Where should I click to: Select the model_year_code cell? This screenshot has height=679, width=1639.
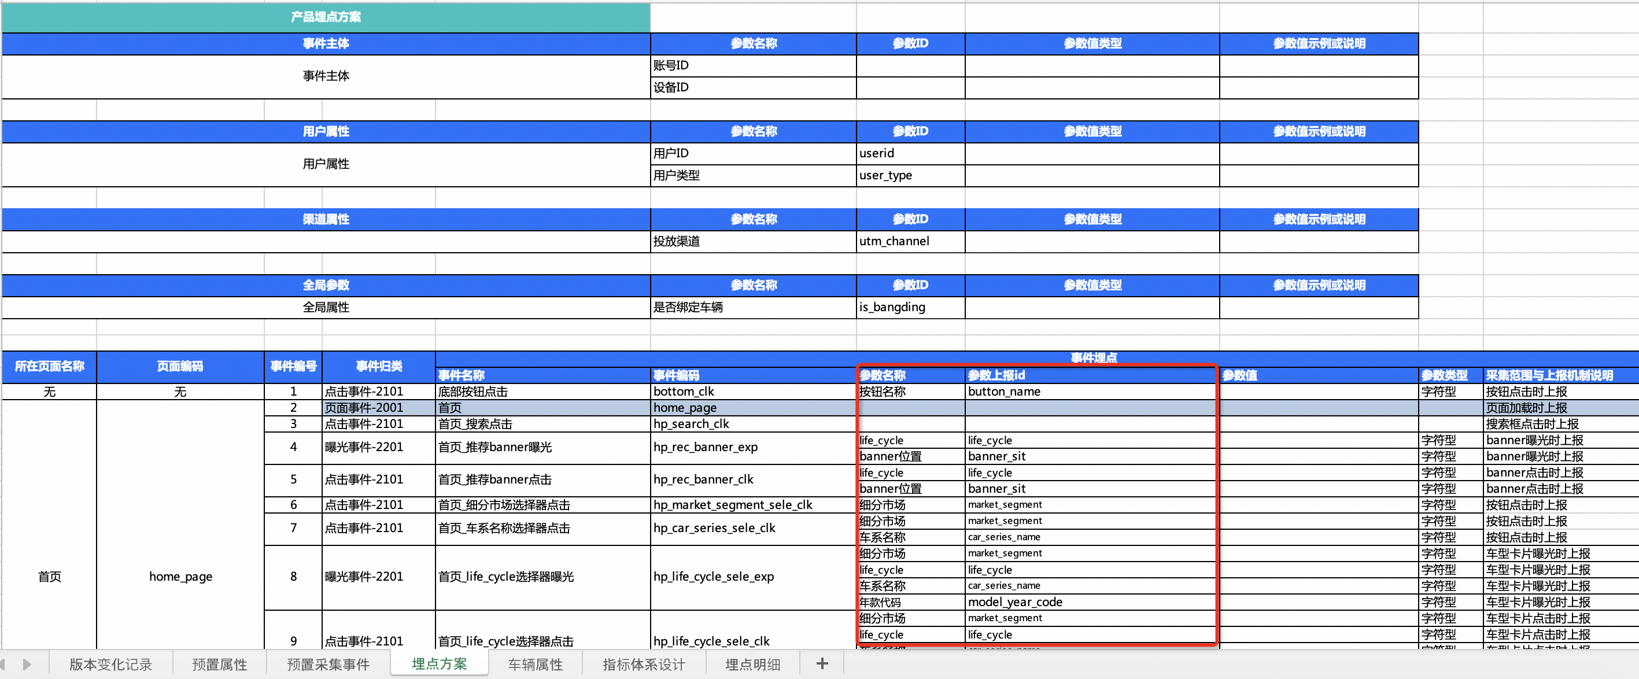(1092, 602)
